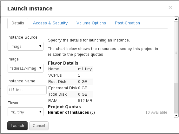Click the 10 Available quota text

[x=156, y=112]
